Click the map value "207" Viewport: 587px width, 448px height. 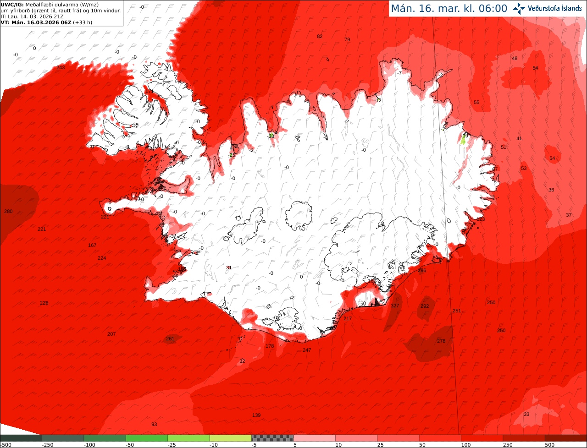(111, 334)
